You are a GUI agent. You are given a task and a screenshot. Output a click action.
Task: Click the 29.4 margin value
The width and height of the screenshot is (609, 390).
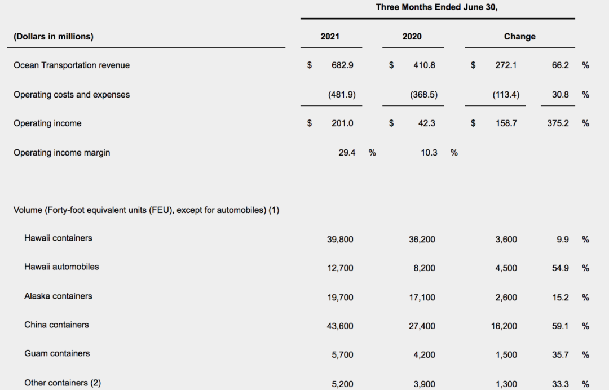346,153
